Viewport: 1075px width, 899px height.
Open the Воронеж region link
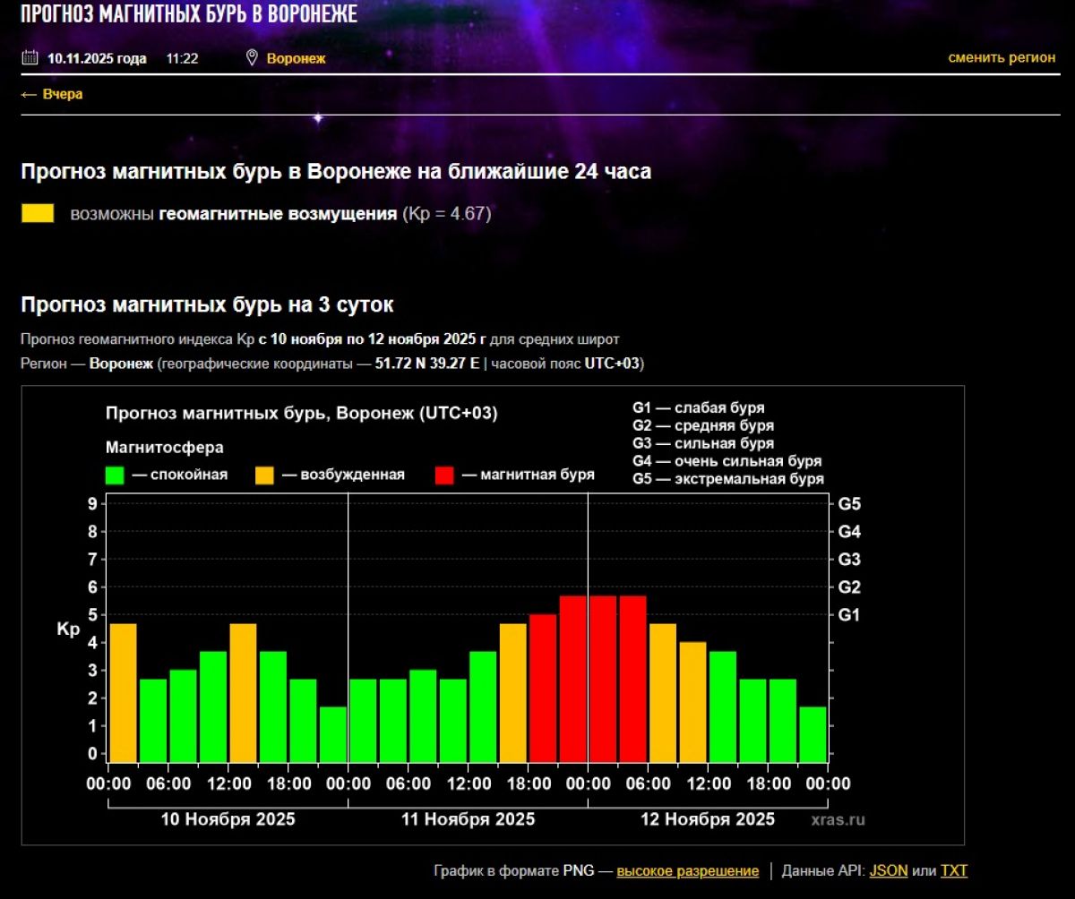tap(296, 59)
